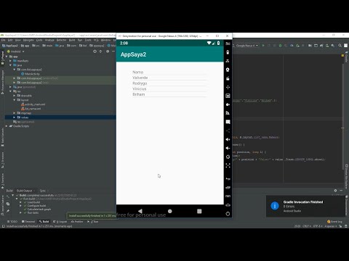Screen dimensions: 349x261
Task: Tap Android home navigation button
Action: tap(170, 211)
